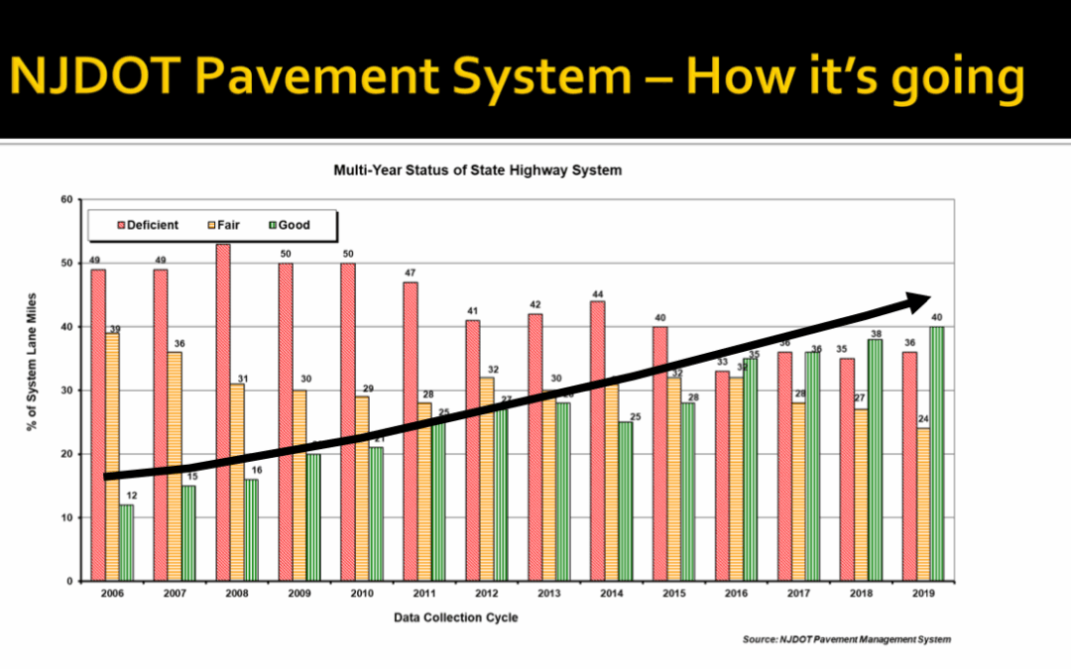The height and width of the screenshot is (669, 1071).
Task: Click the green Good legend swatch
Action: pyautogui.click(x=270, y=225)
